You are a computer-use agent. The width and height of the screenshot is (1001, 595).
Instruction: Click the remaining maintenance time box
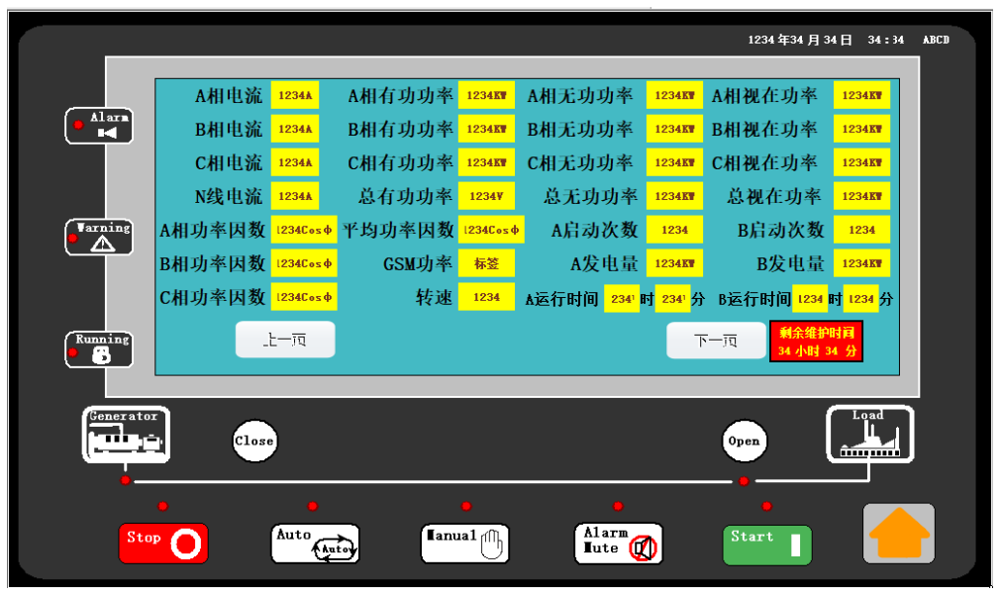coord(816,342)
